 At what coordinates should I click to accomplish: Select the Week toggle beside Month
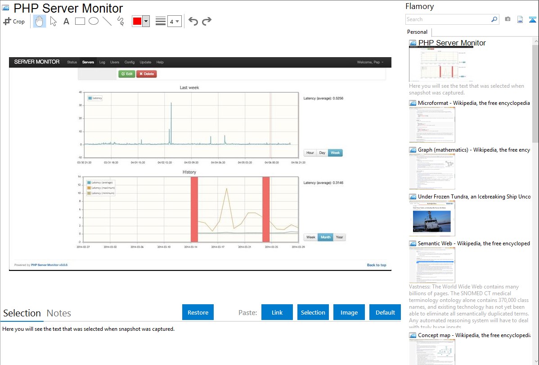coord(311,237)
